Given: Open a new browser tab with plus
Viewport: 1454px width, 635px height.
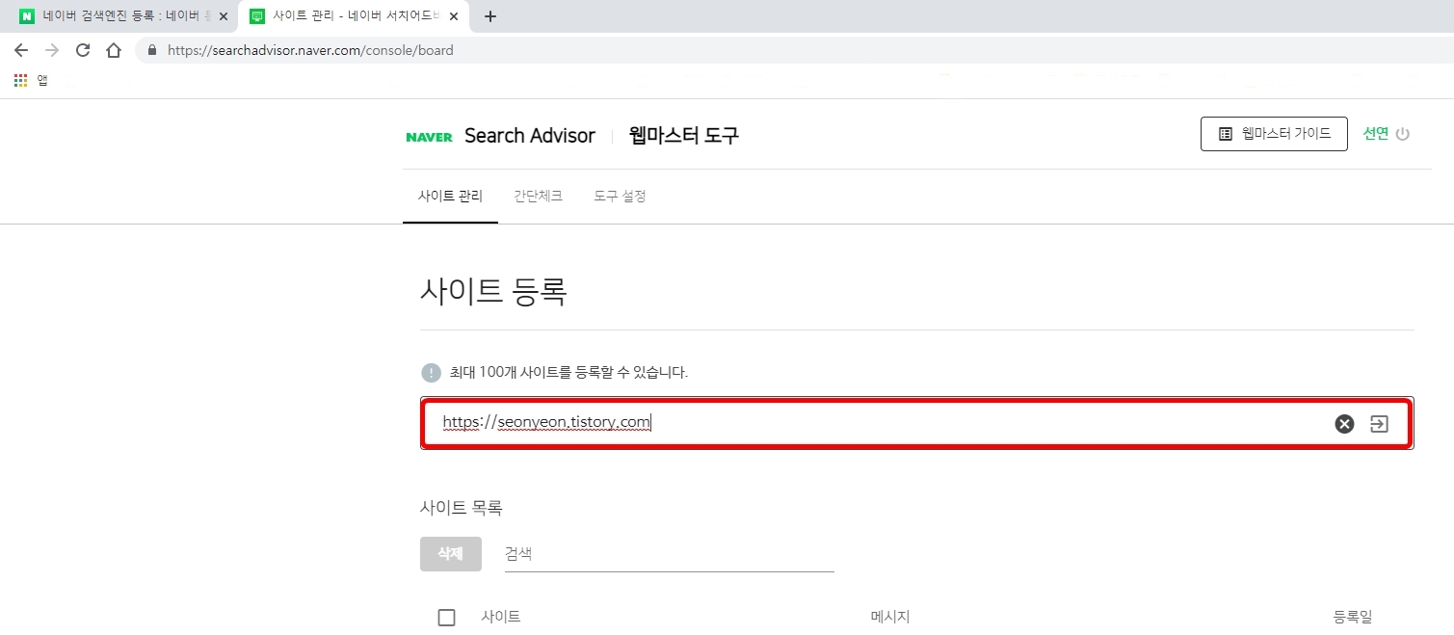Looking at the screenshot, I should (489, 16).
